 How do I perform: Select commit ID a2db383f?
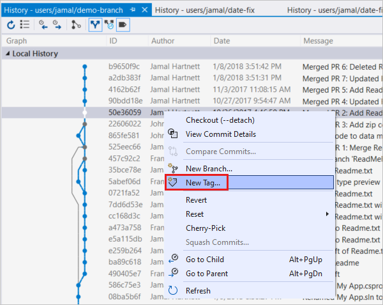tap(124, 78)
